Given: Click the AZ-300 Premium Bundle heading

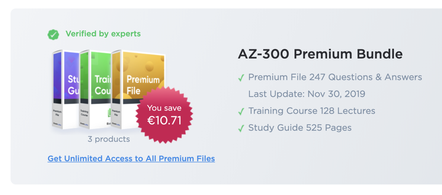Looking at the screenshot, I should [320, 54].
